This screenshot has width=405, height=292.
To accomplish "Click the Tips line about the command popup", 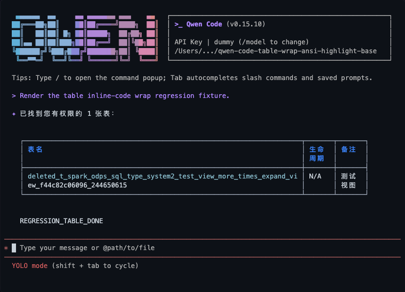I will pos(192,78).
